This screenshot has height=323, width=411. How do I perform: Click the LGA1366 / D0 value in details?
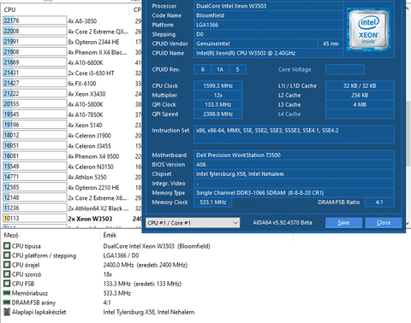[121, 255]
